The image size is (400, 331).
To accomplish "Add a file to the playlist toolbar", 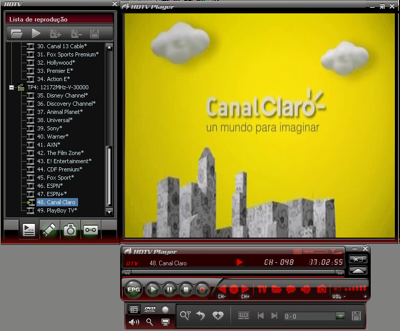I will (55, 33).
